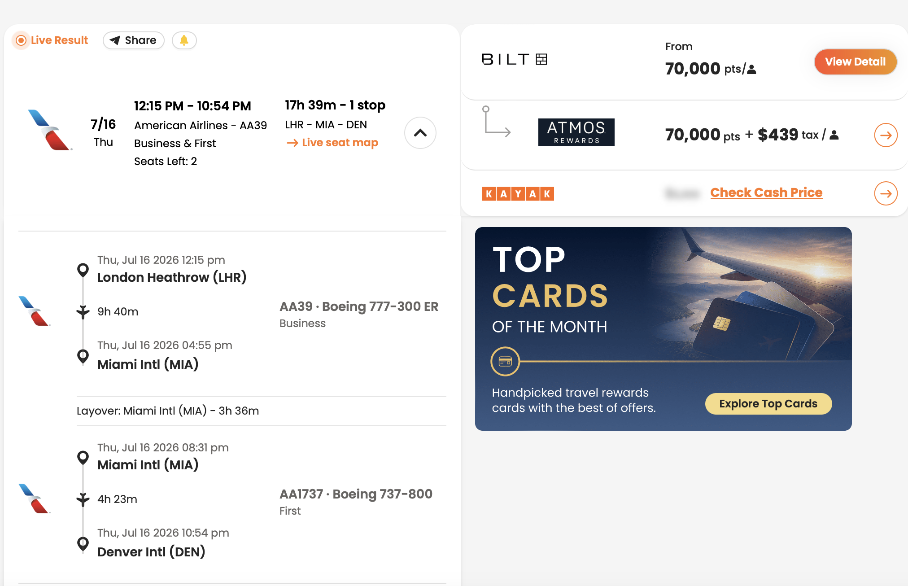The height and width of the screenshot is (586, 908).
Task: Click the Kayak row arrow icon
Action: tap(886, 193)
